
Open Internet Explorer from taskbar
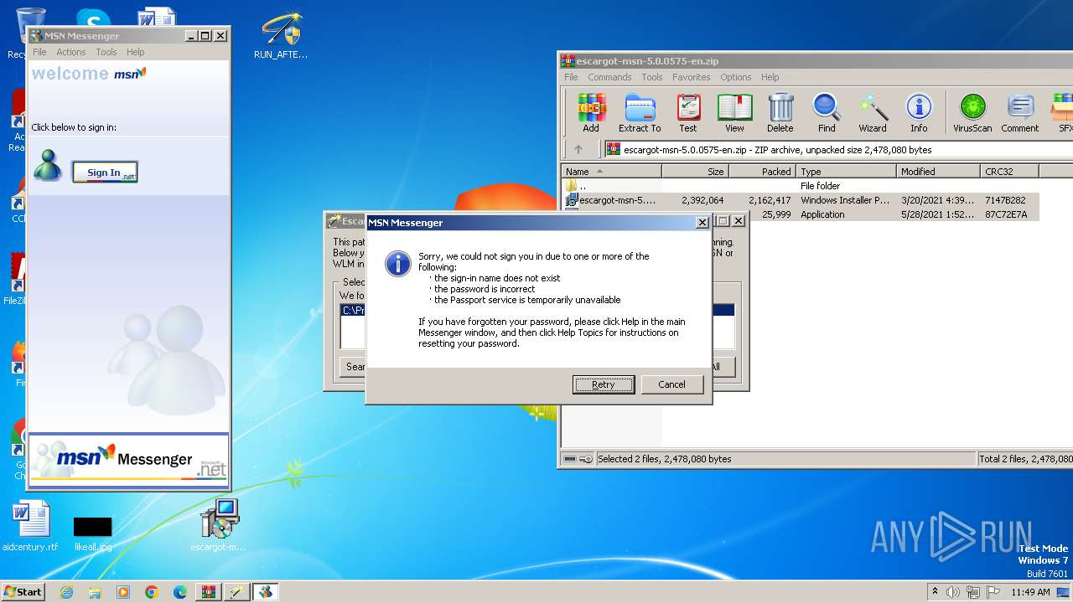[x=66, y=592]
